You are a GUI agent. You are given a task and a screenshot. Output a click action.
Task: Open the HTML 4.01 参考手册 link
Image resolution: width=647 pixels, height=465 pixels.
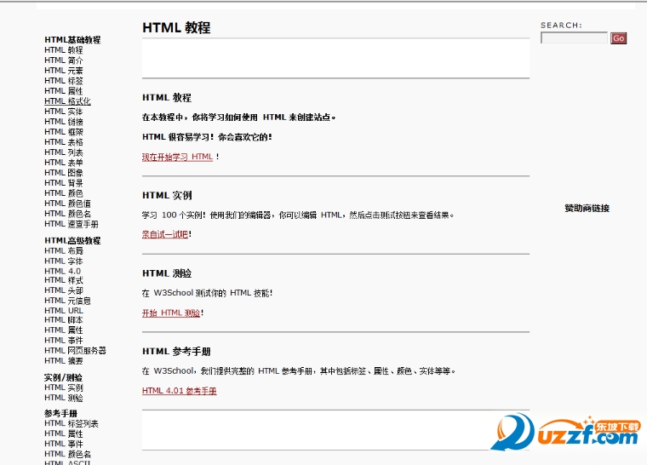[x=179, y=391]
